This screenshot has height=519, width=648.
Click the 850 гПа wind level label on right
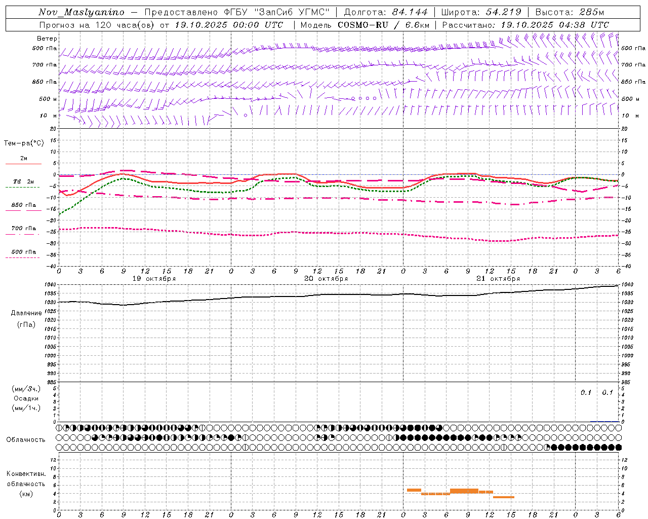pyautogui.click(x=633, y=82)
